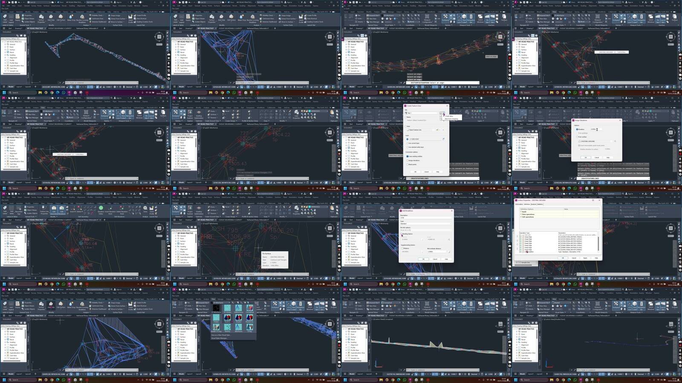
Task: Choose the Shaded visual style thumbnail
Action: 238,318
